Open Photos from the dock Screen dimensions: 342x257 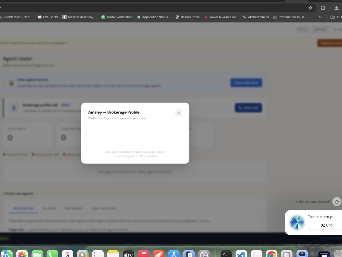click(x=22, y=254)
